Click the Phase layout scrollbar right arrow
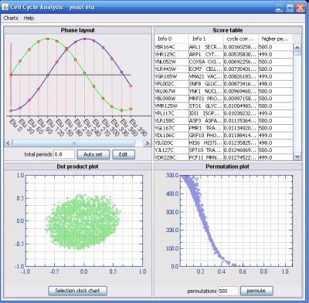 pyautogui.click(x=147, y=143)
